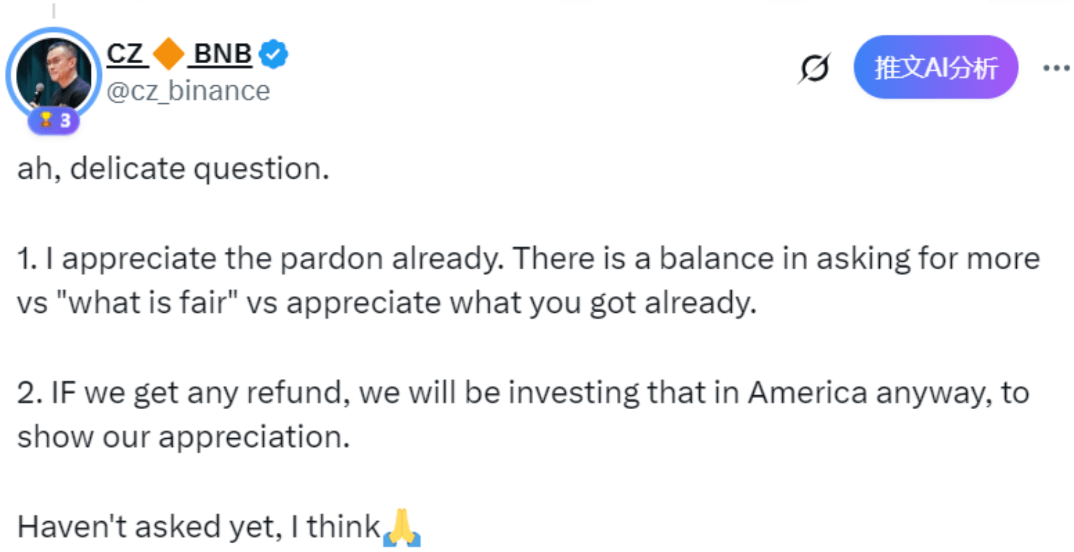The width and height of the screenshot is (1074, 552).
Task: Click the blue verified checkmark badge
Action: [x=273, y=54]
